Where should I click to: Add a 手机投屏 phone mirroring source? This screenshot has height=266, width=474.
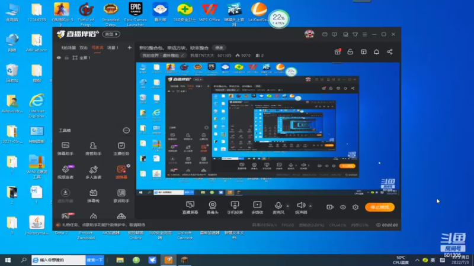(235, 207)
